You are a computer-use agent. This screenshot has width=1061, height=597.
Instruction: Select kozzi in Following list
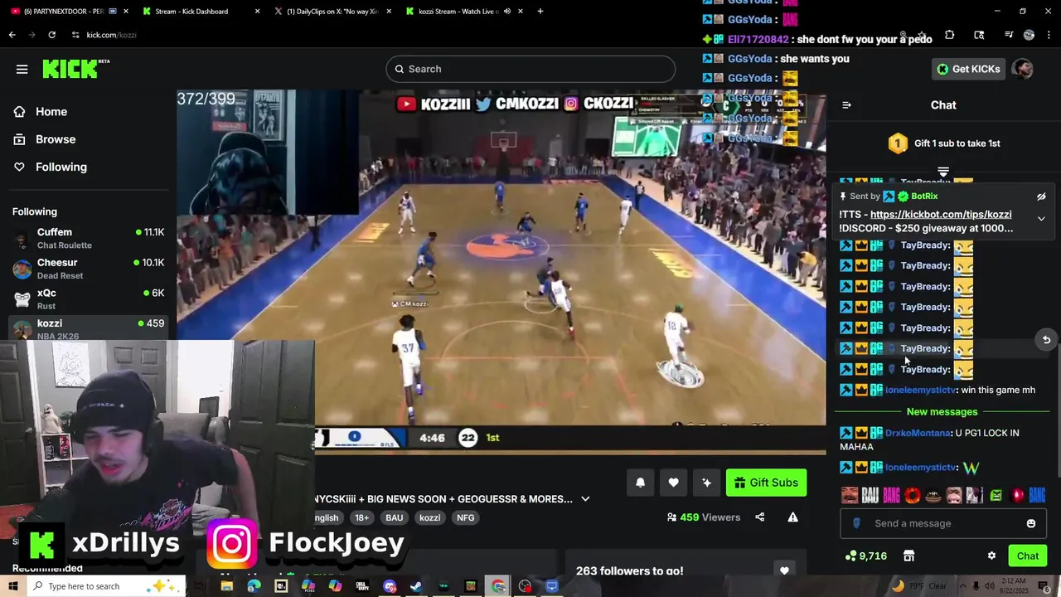[x=88, y=328]
